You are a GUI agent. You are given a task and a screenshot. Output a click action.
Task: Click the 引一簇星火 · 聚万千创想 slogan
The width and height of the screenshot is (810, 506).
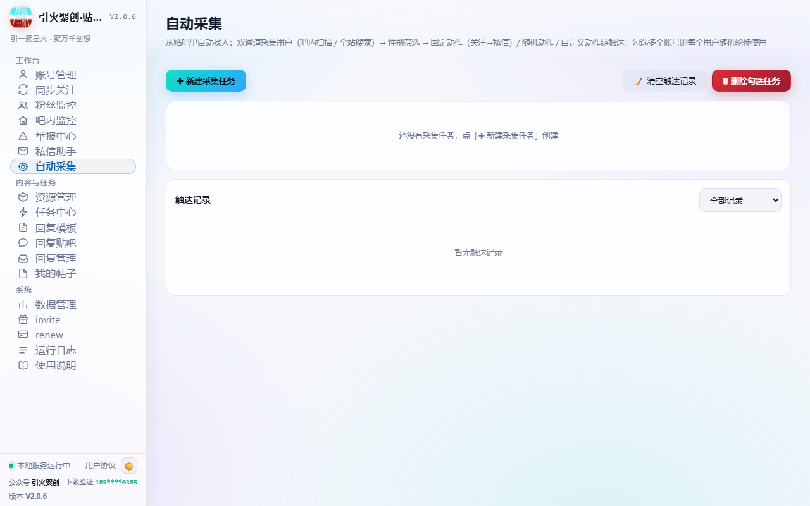click(x=50, y=39)
